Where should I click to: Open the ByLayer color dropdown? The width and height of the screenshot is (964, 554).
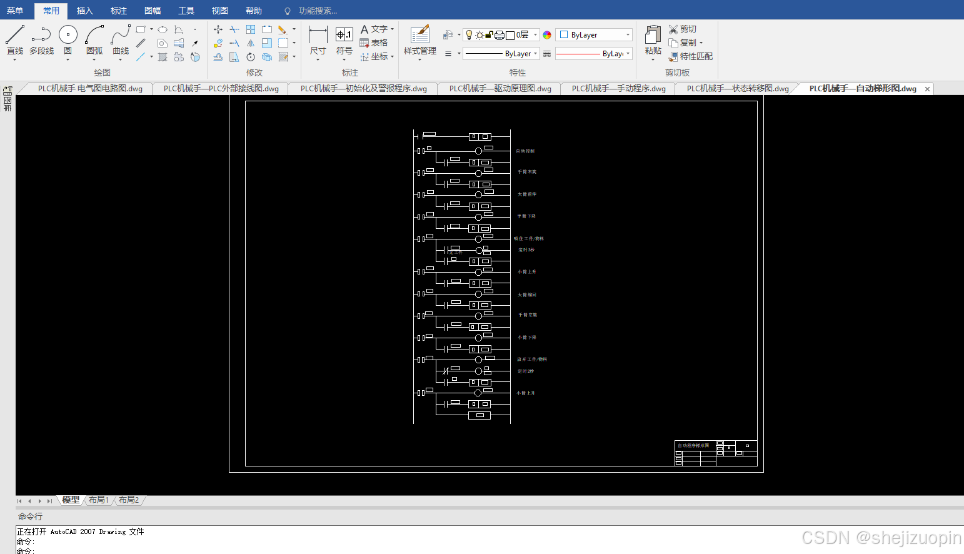tap(594, 35)
